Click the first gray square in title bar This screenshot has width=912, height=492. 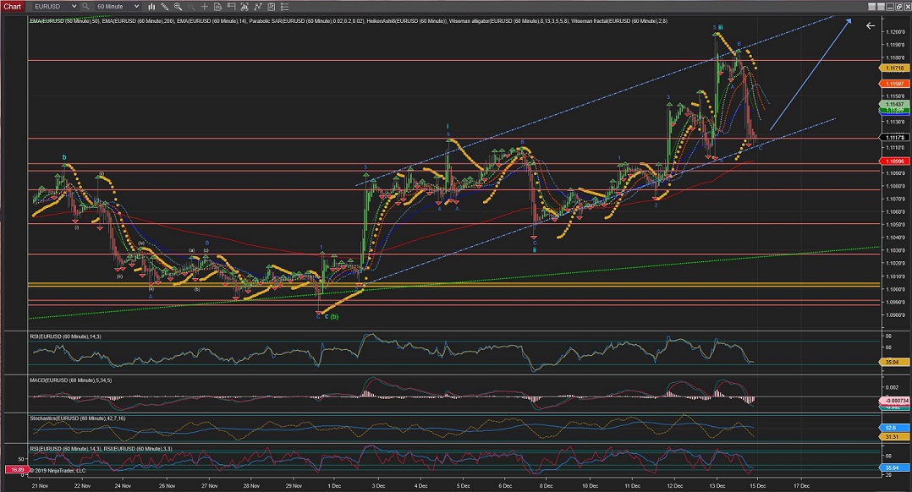point(872,7)
